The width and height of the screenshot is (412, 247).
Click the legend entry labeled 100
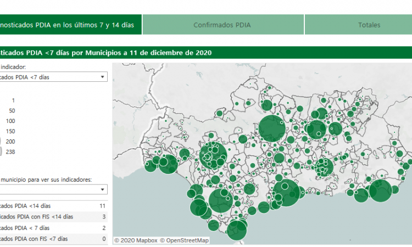[10, 121]
